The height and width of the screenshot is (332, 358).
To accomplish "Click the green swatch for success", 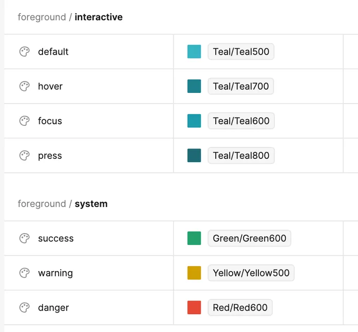I will tap(194, 239).
